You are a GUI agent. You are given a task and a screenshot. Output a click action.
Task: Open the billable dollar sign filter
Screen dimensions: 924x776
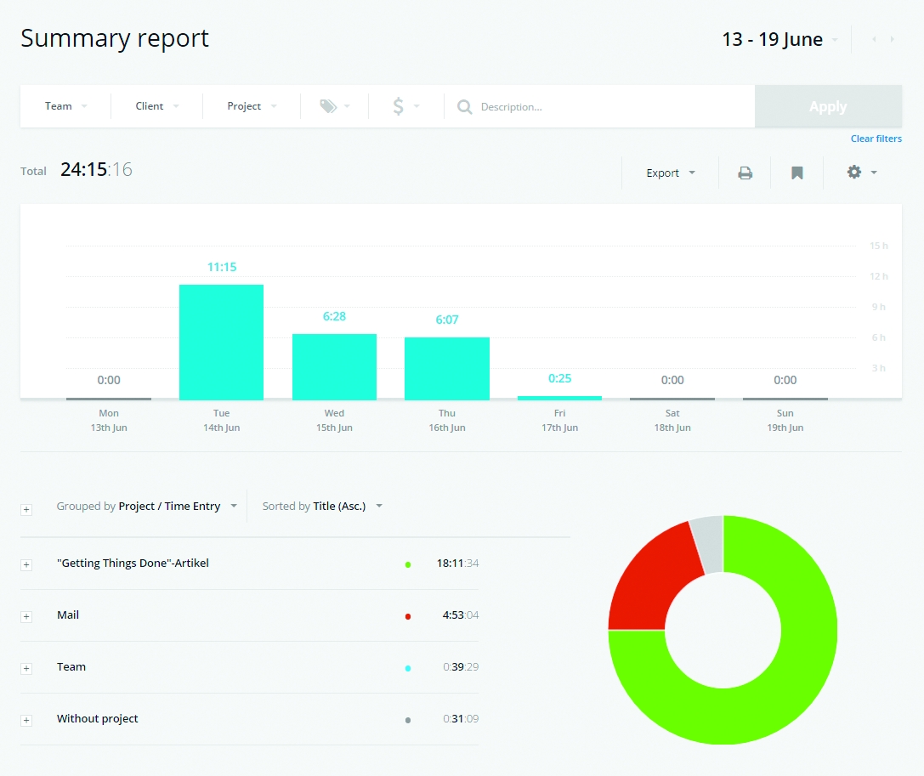coord(405,106)
